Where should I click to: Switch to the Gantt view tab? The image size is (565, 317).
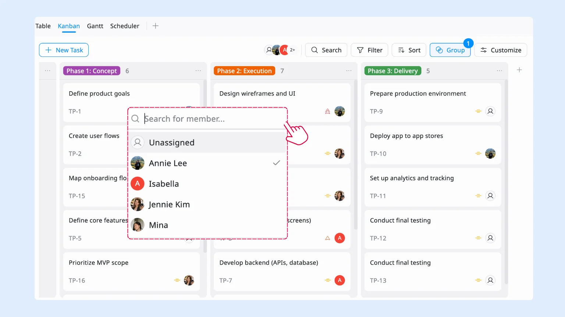tap(95, 26)
